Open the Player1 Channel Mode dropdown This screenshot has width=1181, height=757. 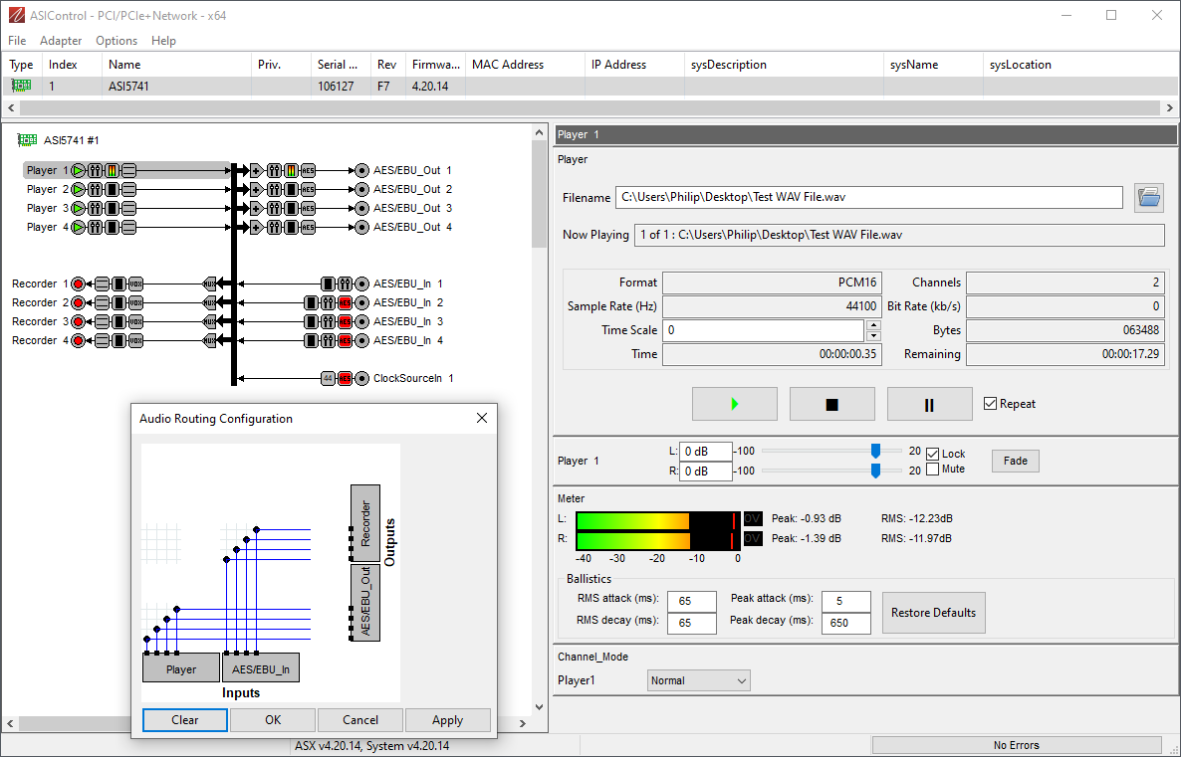point(698,680)
